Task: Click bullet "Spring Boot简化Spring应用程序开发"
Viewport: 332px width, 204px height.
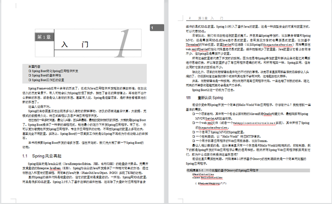Action: 53,71
